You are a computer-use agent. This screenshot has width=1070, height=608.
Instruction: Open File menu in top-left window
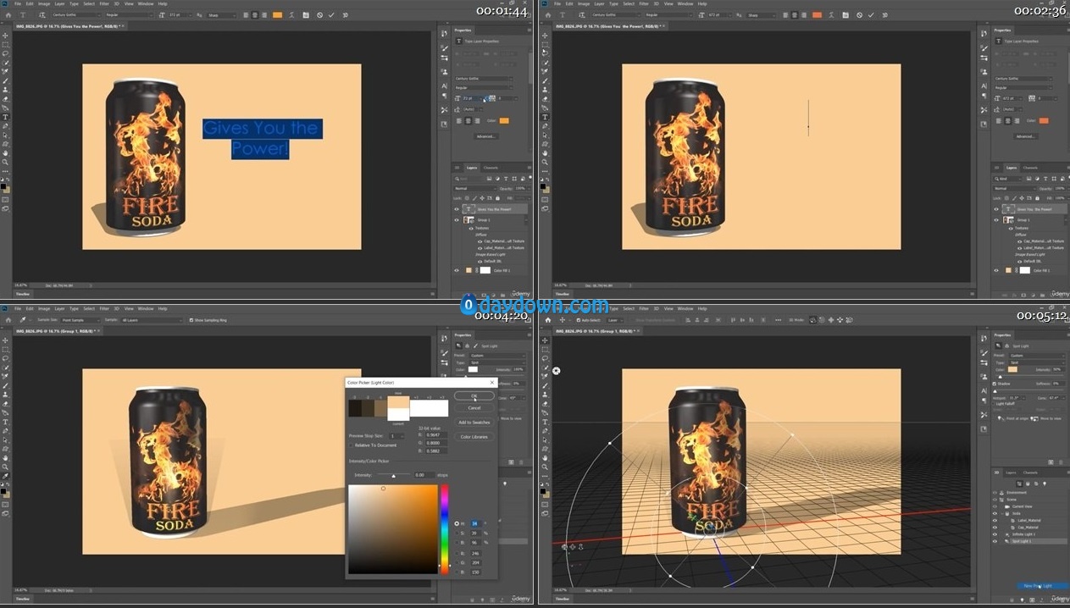[18, 3]
